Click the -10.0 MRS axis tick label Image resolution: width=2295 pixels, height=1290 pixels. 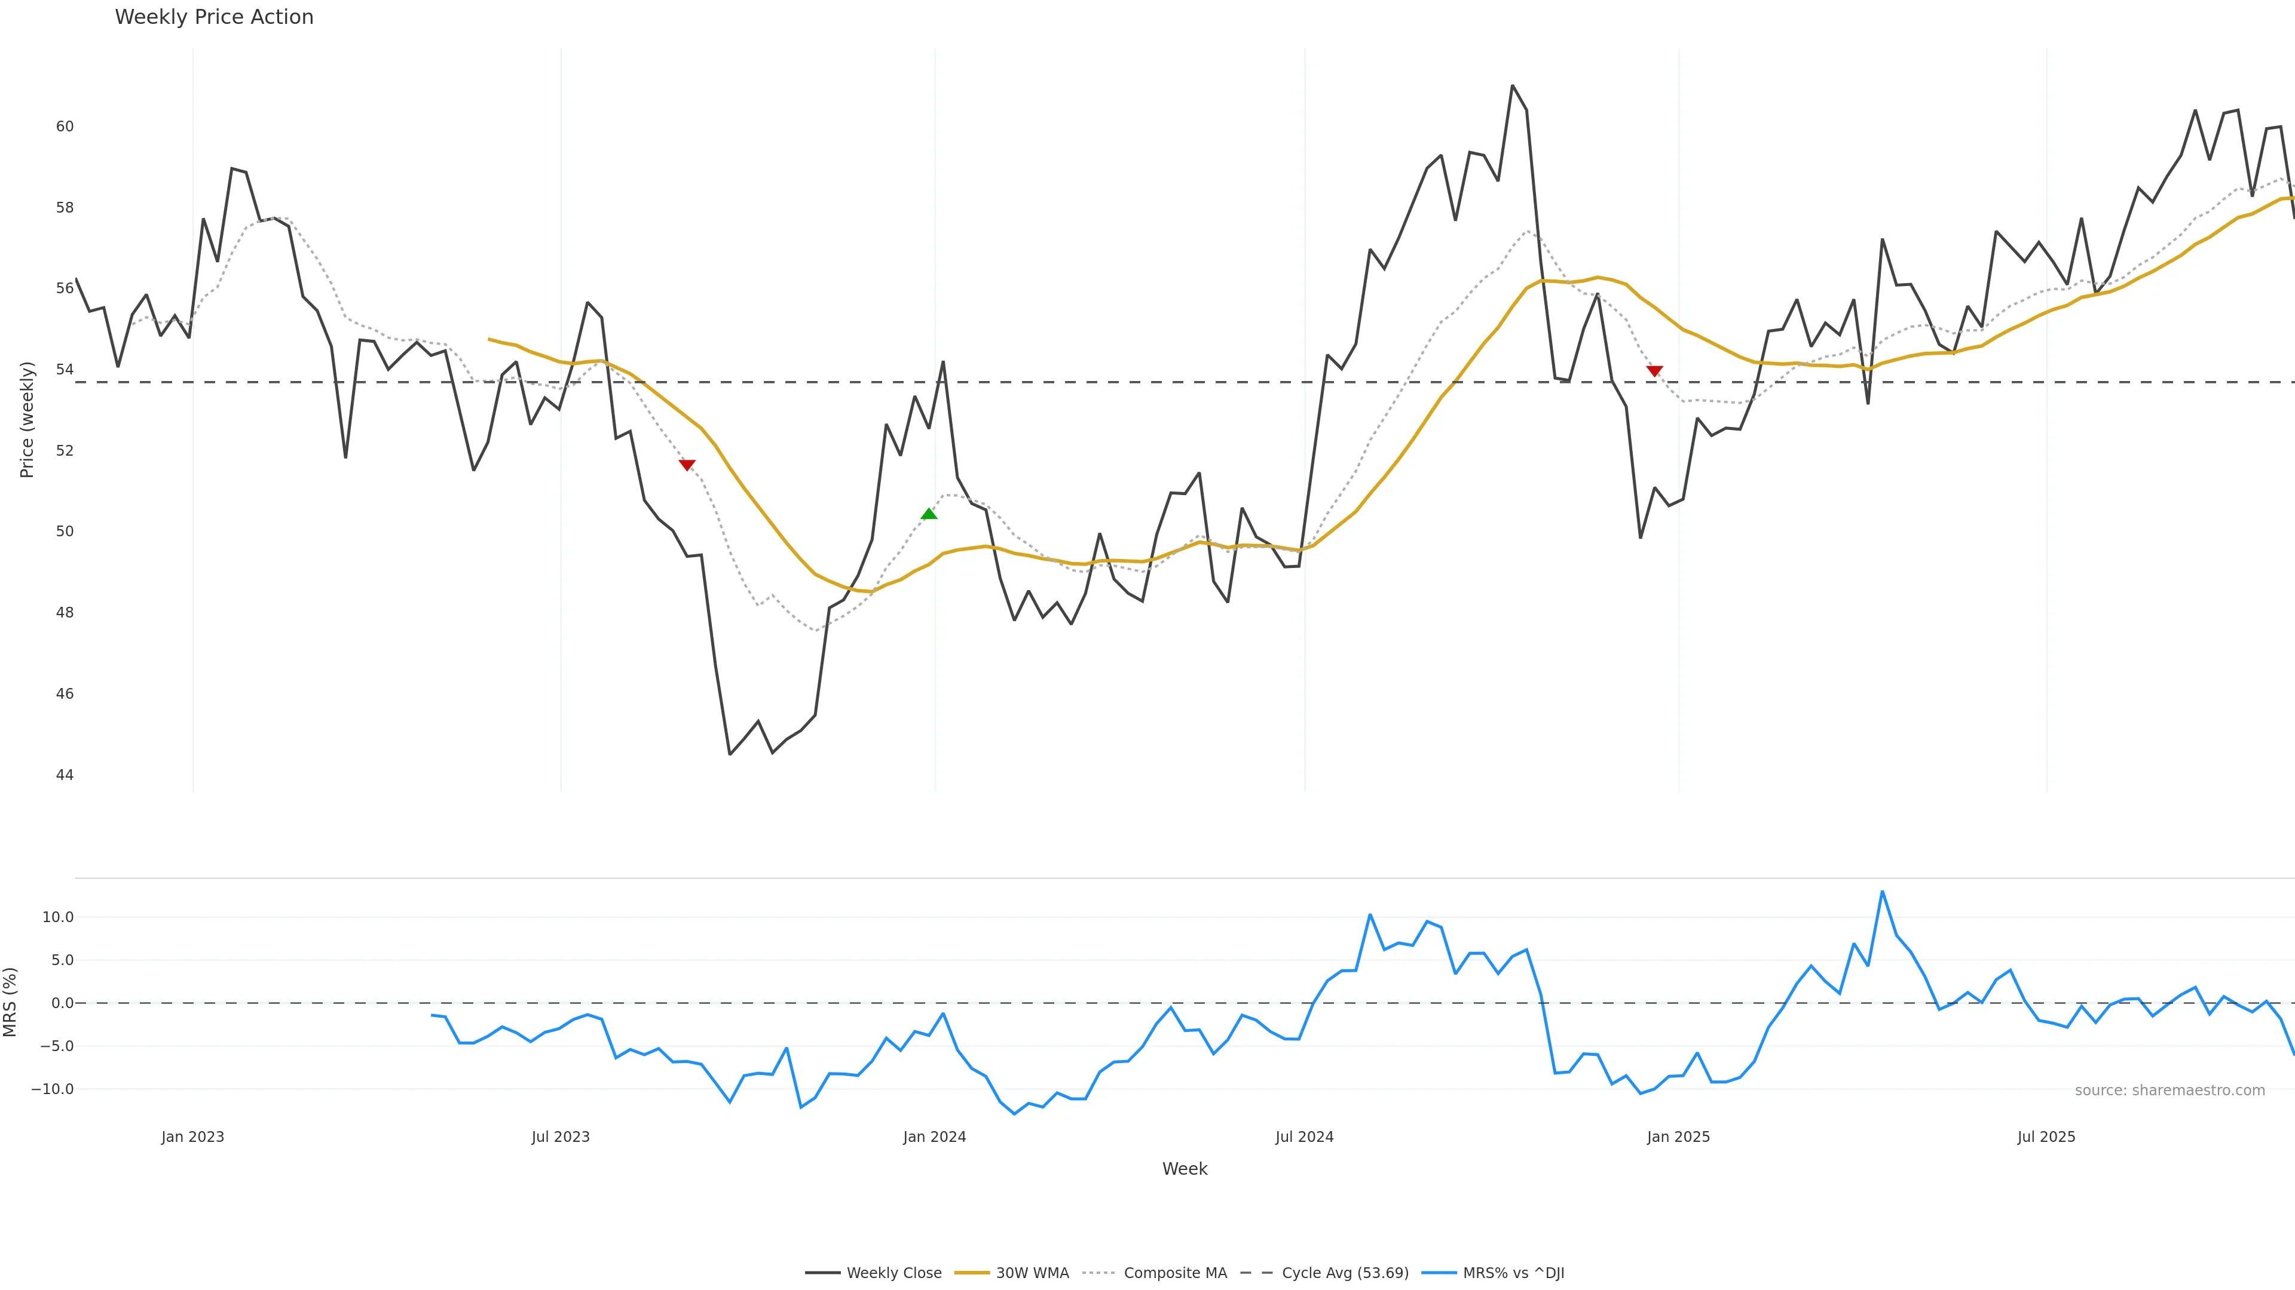53,1089
